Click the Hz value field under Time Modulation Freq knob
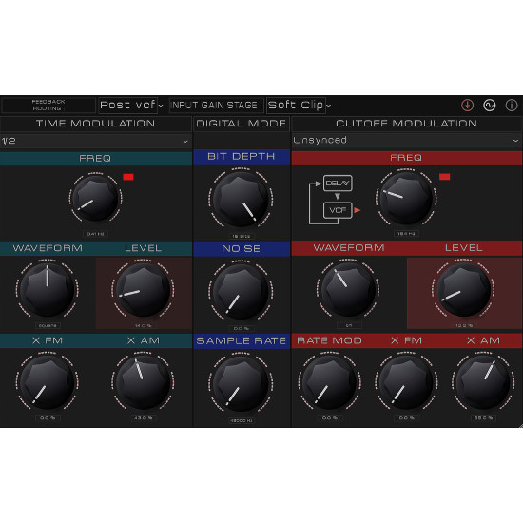This screenshot has height=523, width=523. [95, 234]
